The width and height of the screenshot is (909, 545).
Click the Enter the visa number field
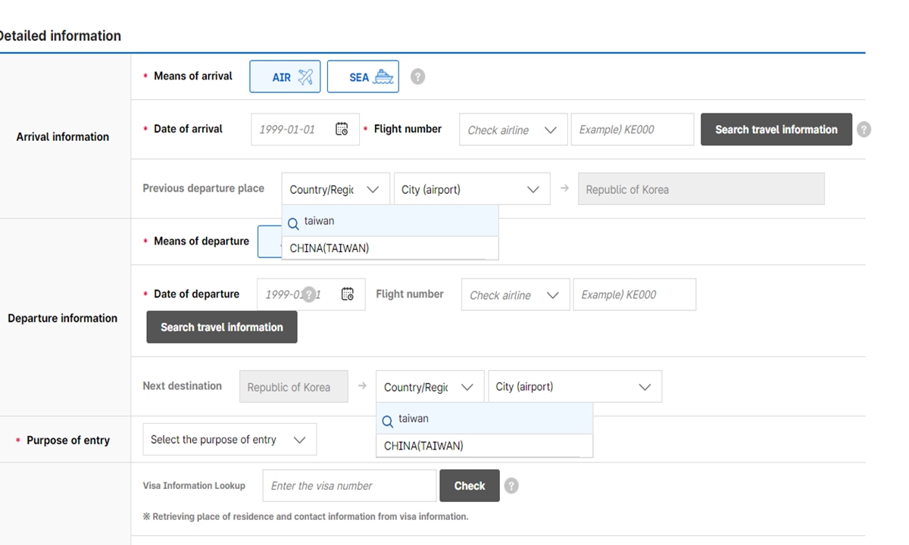click(349, 486)
